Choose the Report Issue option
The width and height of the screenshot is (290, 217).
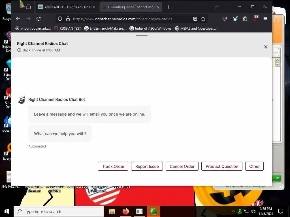(147, 166)
